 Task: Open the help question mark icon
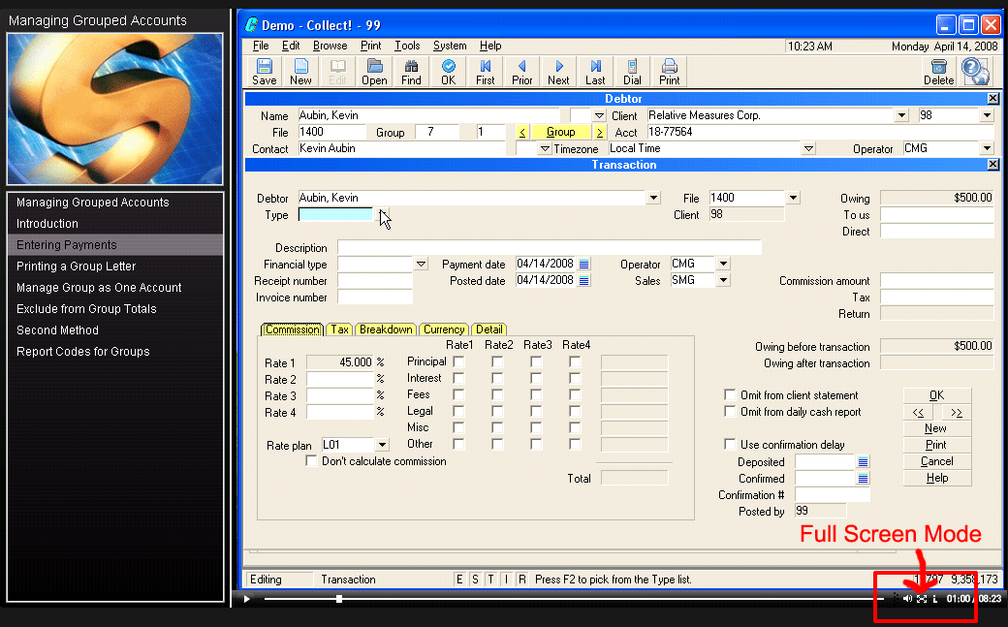[x=975, y=72]
